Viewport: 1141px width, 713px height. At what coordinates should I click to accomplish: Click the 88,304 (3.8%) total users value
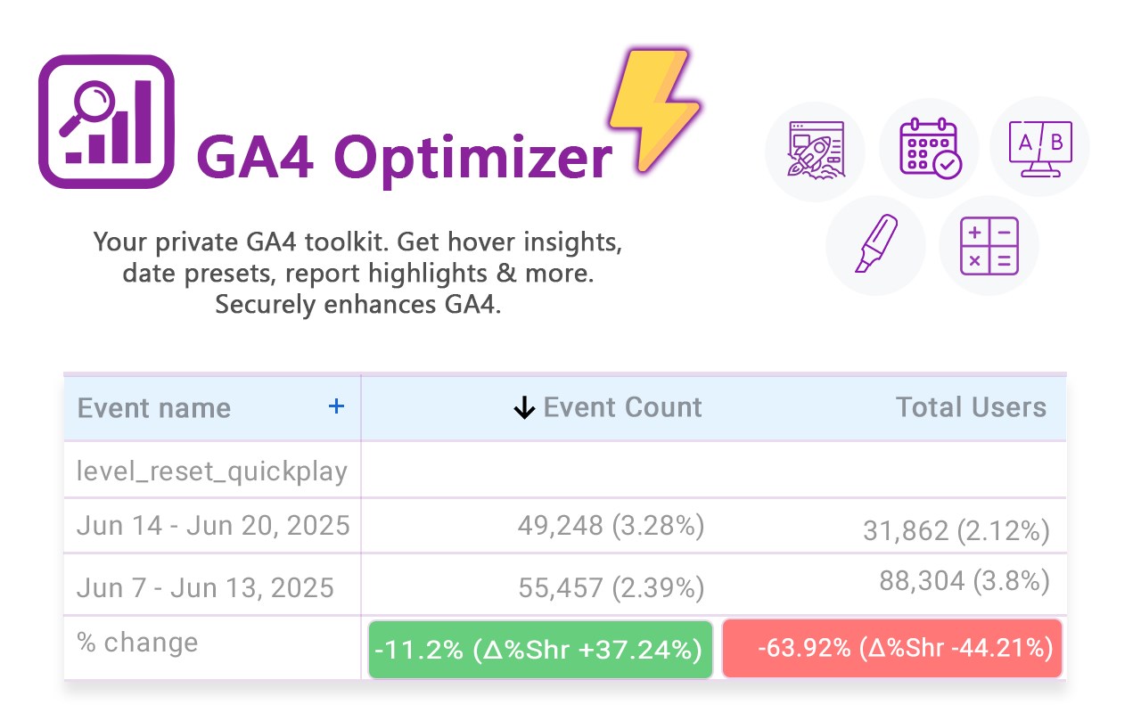pos(964,581)
